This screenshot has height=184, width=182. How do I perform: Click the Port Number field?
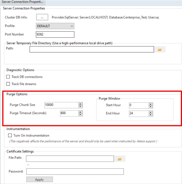click(55, 34)
